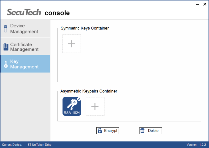Switch to Certificate Management tab
This screenshot has width=209, height=148.
pos(25,46)
